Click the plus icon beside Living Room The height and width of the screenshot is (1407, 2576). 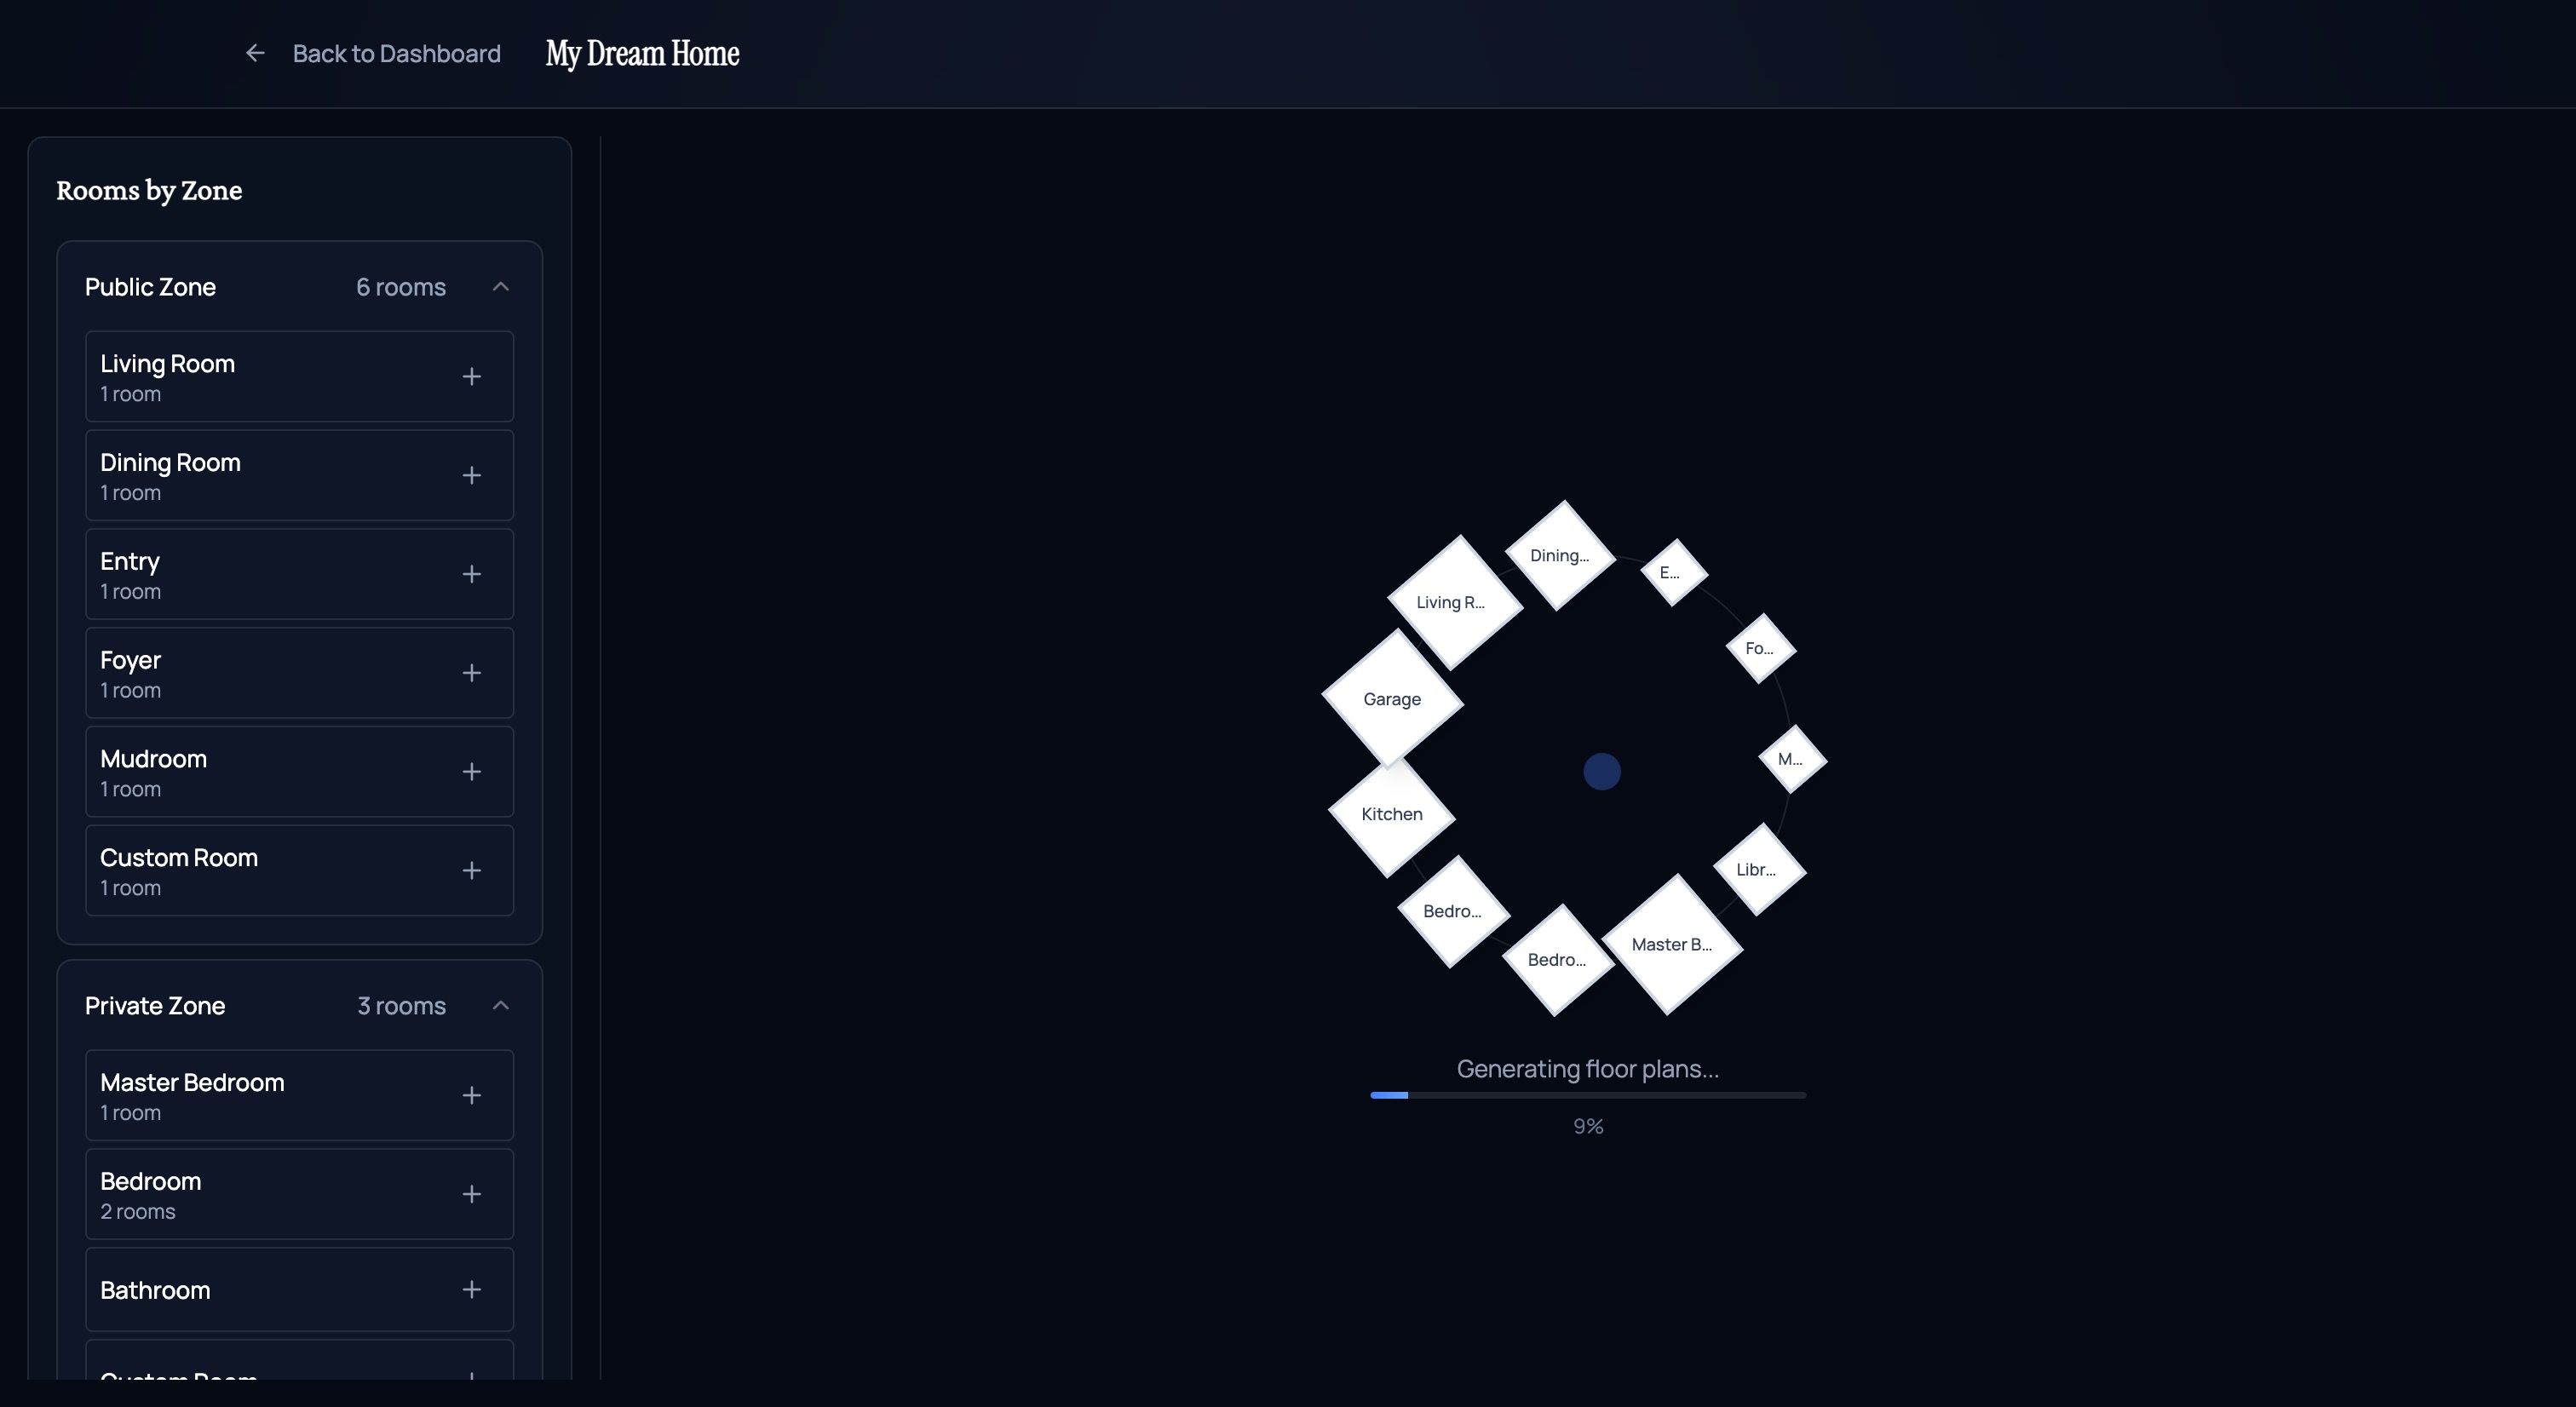click(472, 376)
